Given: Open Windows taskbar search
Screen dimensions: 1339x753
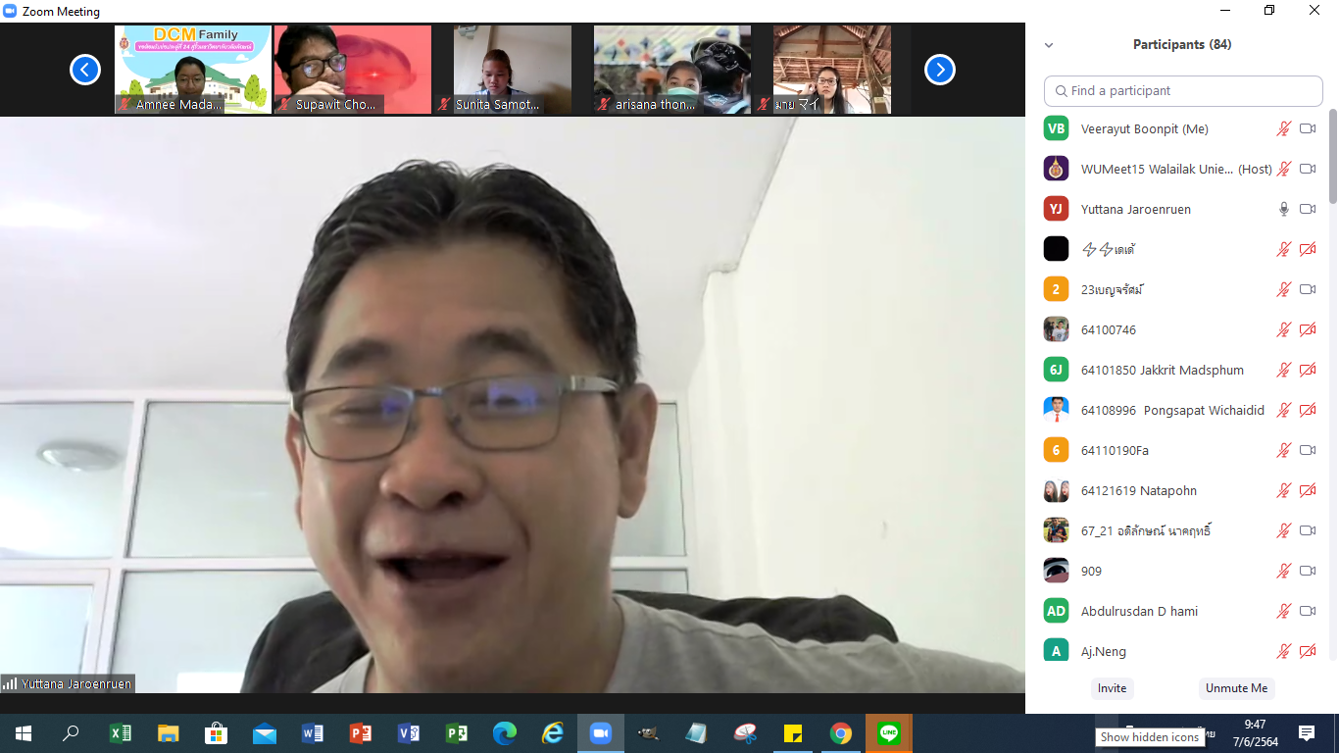Looking at the screenshot, I should pyautogui.click(x=72, y=733).
